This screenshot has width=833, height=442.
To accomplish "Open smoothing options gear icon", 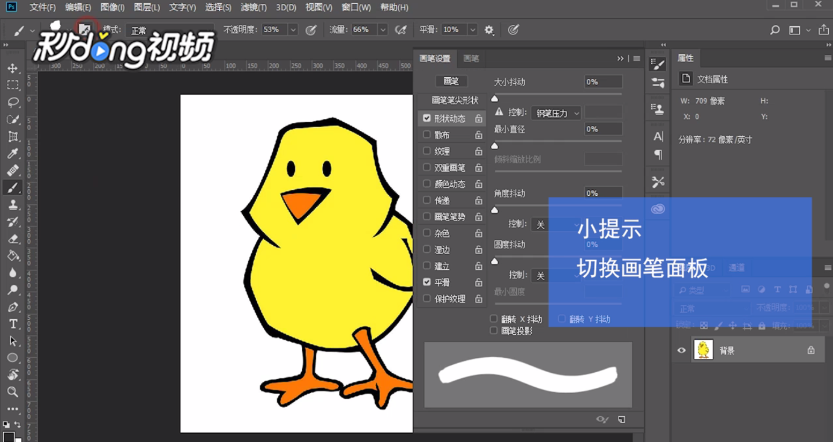I will pos(489,30).
